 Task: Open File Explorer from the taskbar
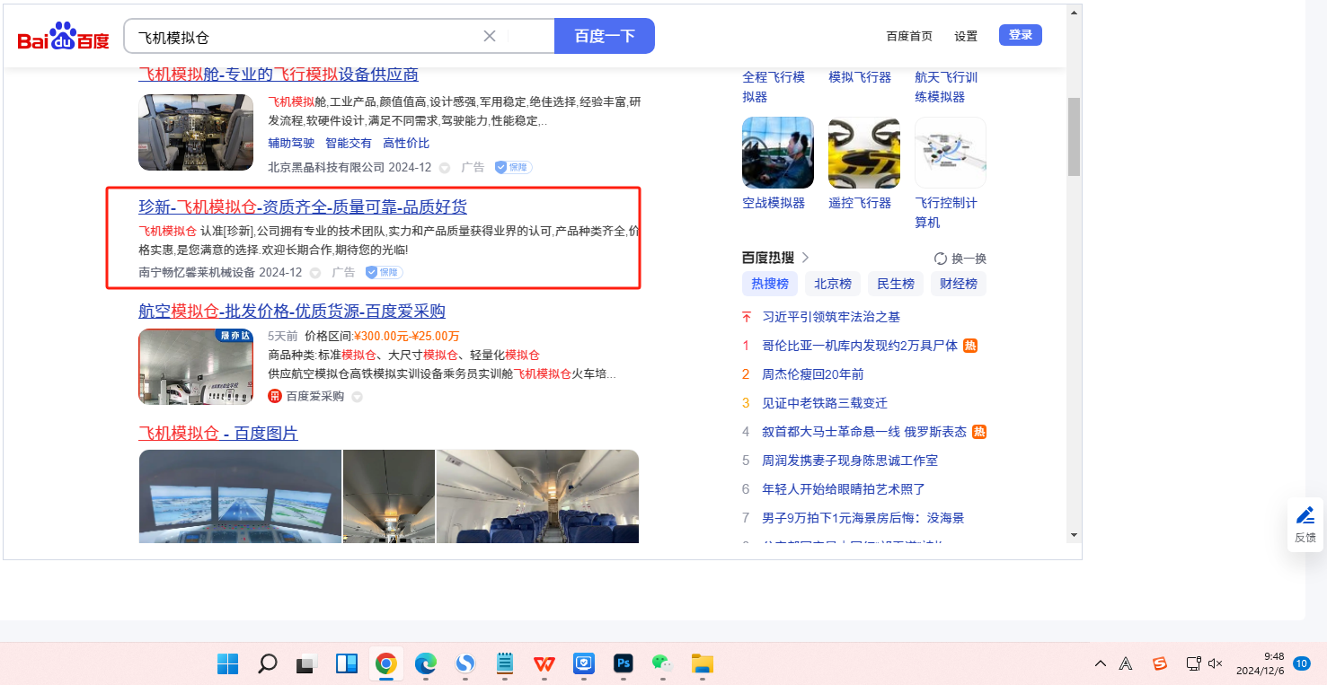coord(703,664)
